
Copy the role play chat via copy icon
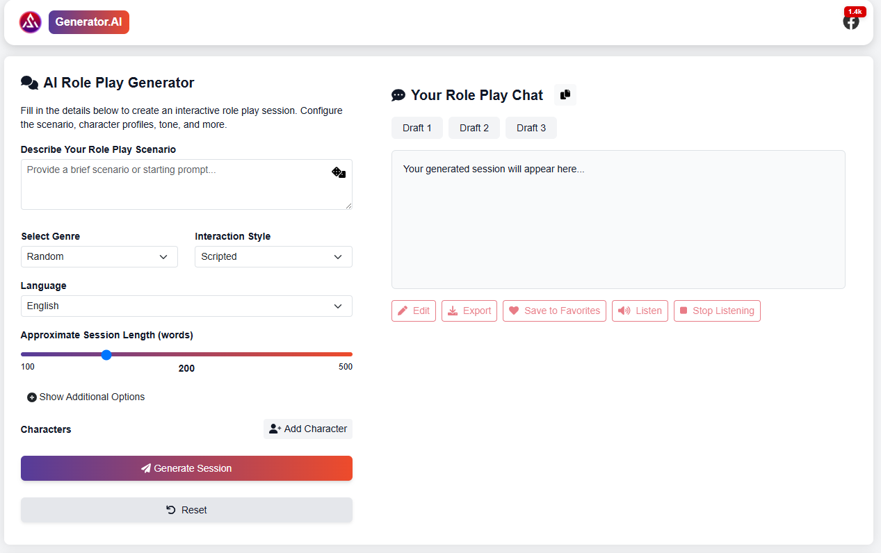click(565, 94)
